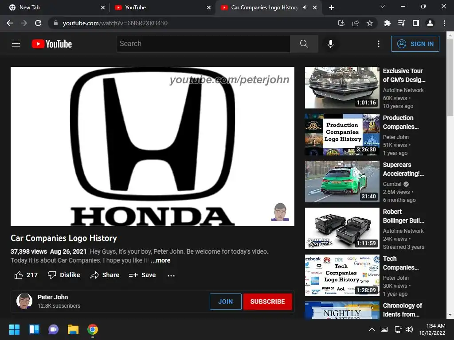This screenshot has height=340, width=454.
Task: Click the YouTube logo home link
Action: 52,44
